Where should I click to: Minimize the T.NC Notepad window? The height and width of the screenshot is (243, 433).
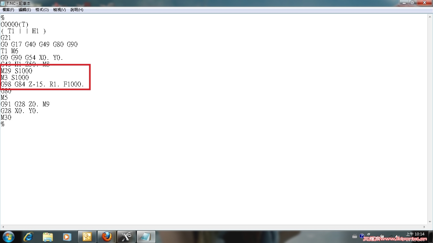404,3
